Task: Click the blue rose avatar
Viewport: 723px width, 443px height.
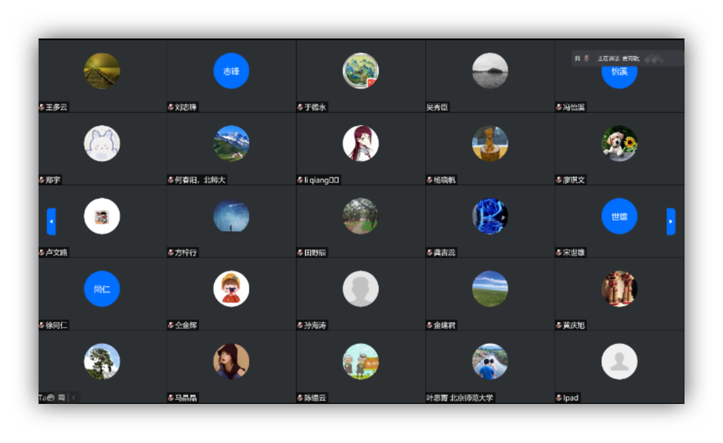Action: click(x=489, y=216)
